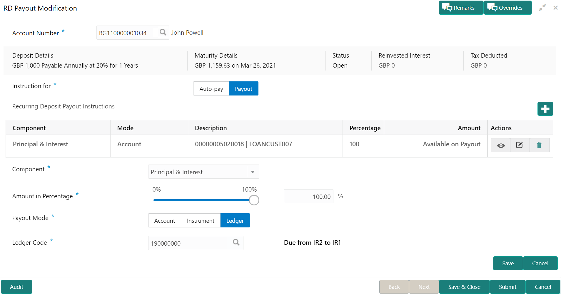Collapse the window using the minimize arrows icon
The image size is (561, 295).
click(x=542, y=8)
